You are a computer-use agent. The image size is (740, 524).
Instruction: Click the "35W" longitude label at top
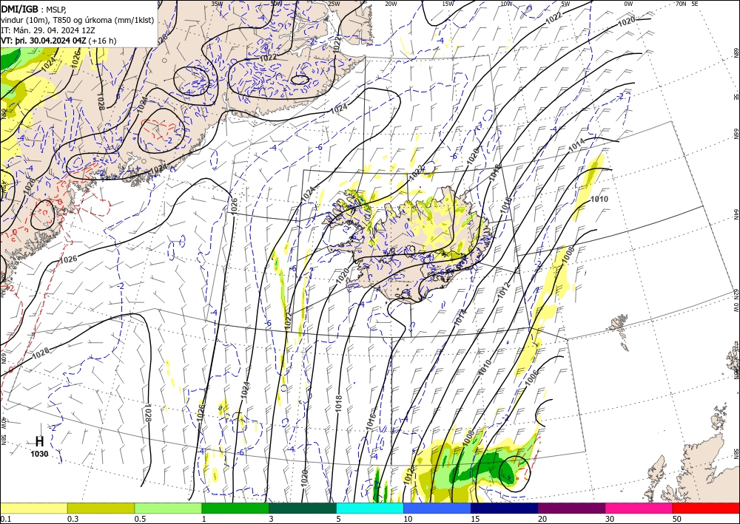(217, 4)
